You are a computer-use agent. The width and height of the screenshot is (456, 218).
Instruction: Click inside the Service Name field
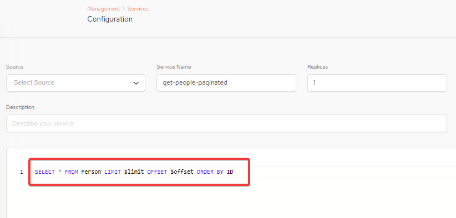pos(226,83)
